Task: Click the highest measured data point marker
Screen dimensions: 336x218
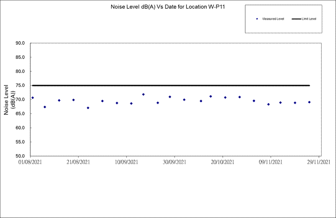Action: [x=143, y=94]
